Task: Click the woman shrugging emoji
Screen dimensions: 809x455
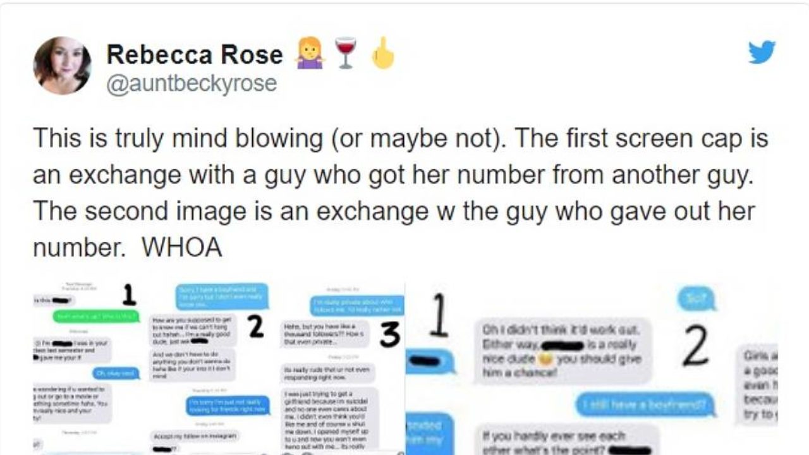Action: 310,53
